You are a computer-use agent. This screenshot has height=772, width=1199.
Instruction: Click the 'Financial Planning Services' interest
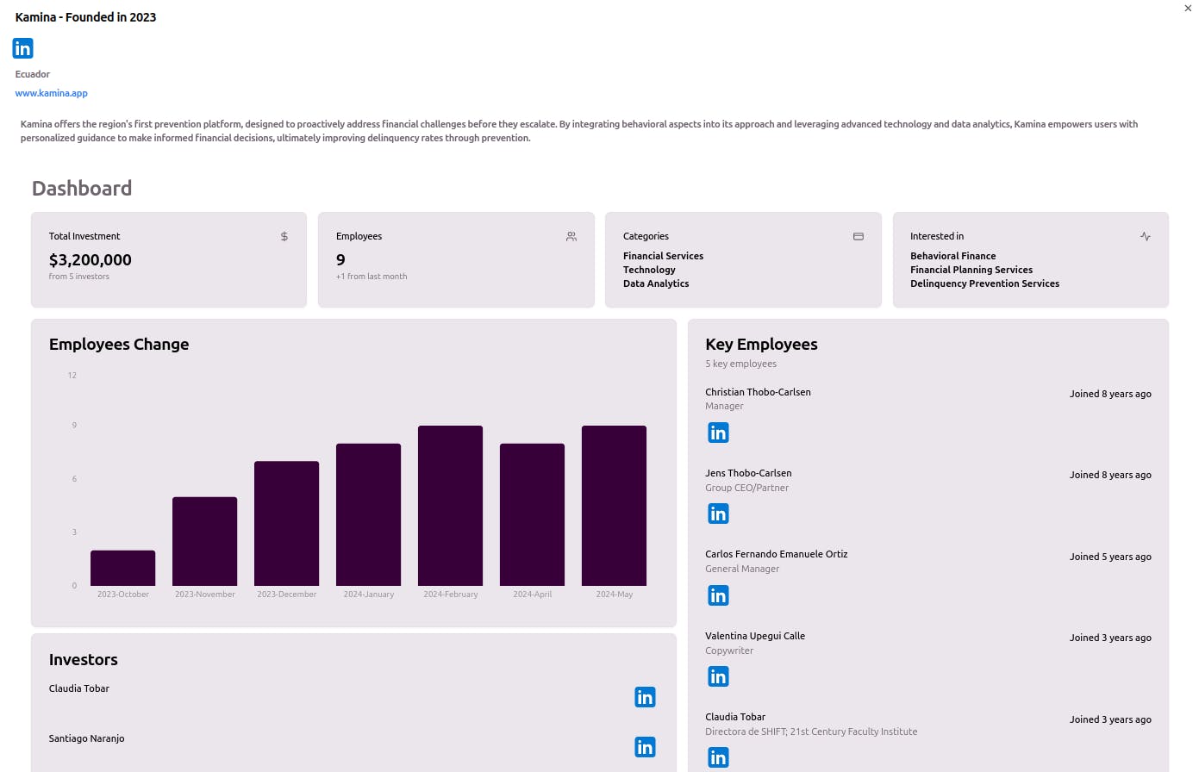pos(971,270)
